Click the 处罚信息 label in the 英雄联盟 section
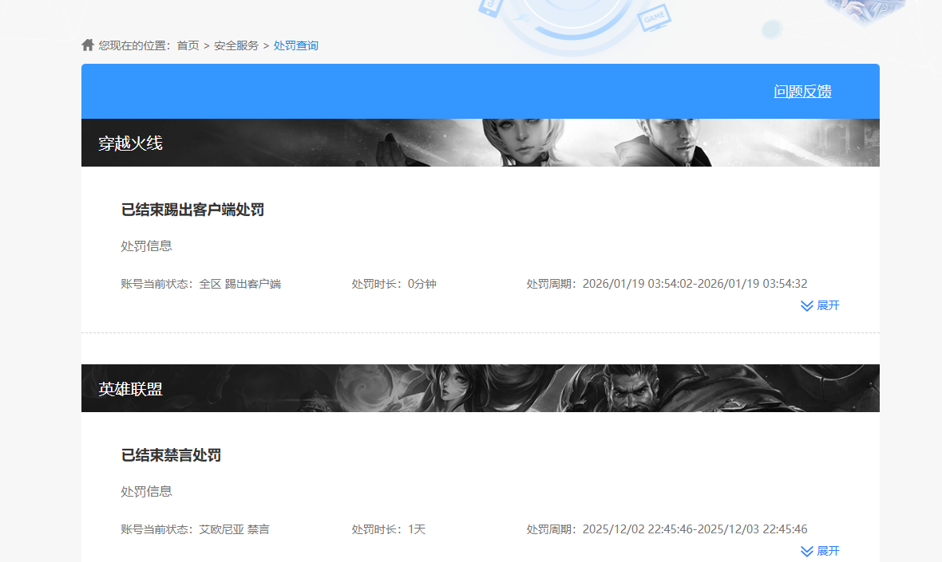Viewport: 942px width, 562px height. [146, 491]
